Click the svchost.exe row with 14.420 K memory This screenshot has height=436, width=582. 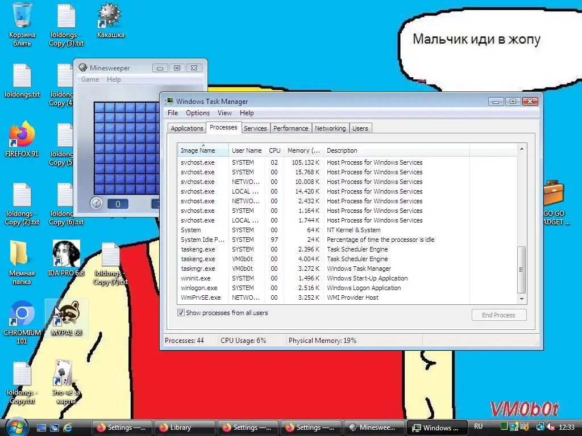point(347,191)
